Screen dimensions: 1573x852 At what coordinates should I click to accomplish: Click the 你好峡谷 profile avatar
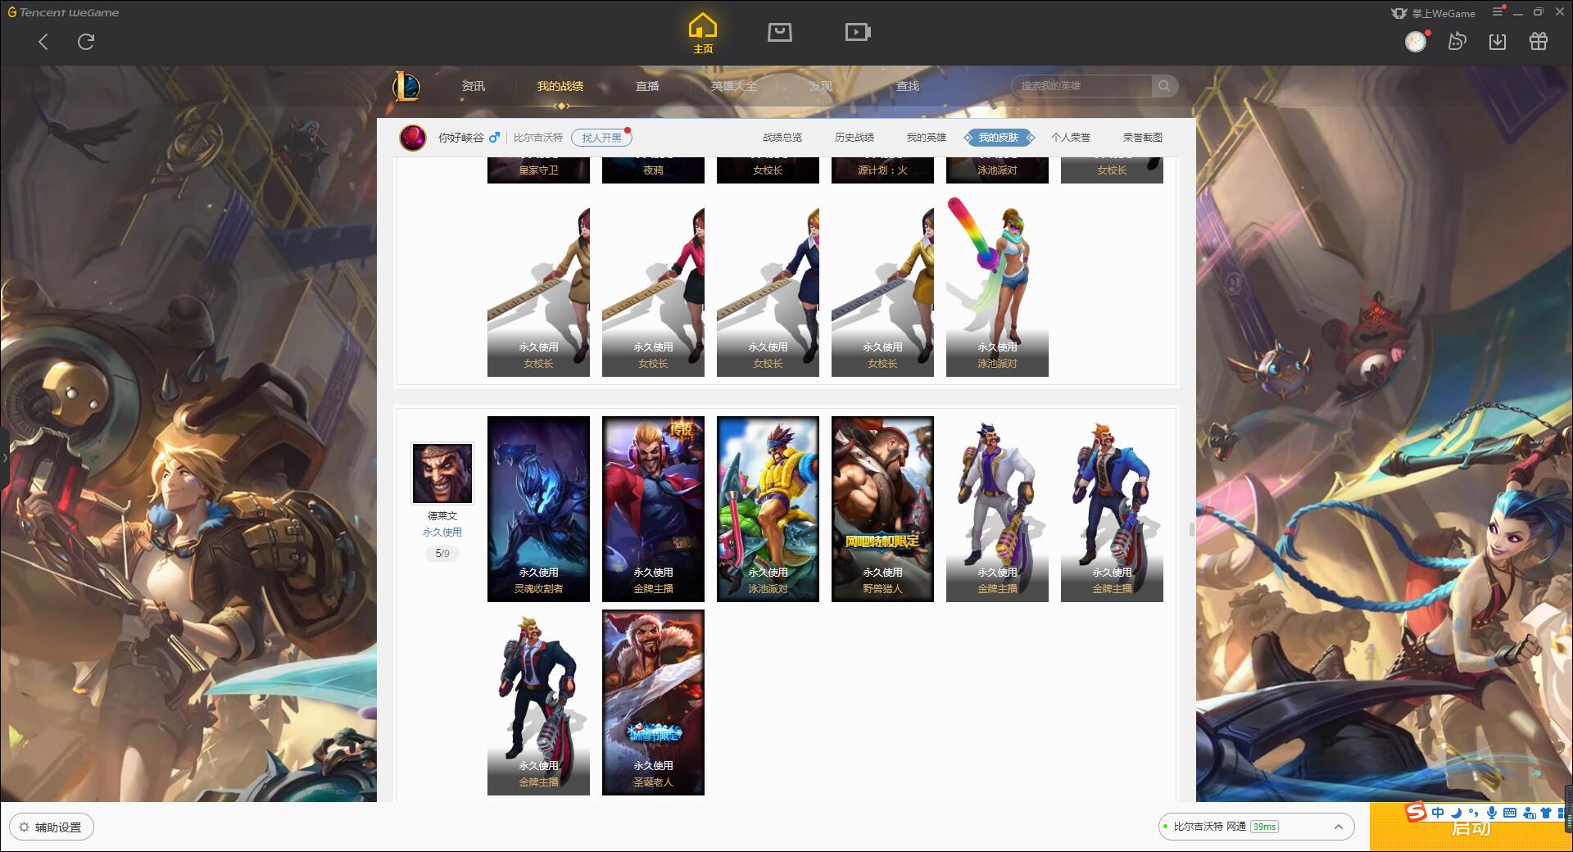tap(413, 138)
